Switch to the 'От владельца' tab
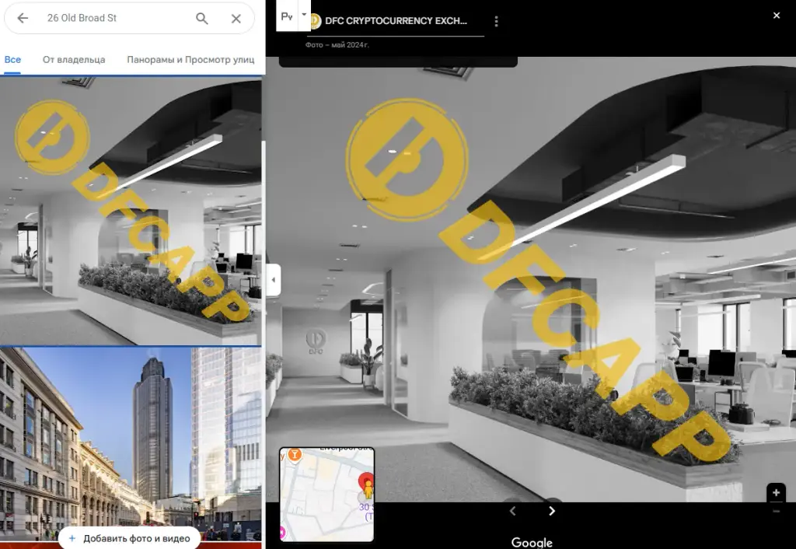The image size is (796, 549). 74,59
